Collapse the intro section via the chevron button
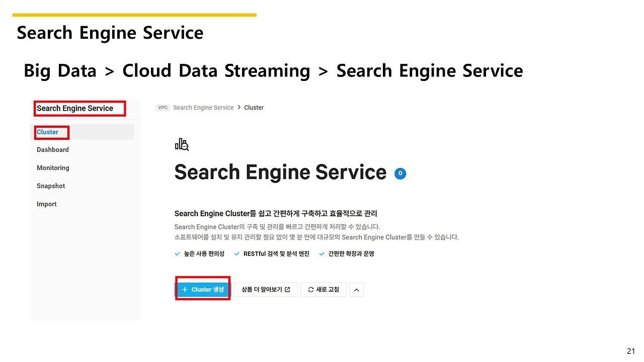Image resolution: width=644 pixels, height=362 pixels. click(356, 290)
